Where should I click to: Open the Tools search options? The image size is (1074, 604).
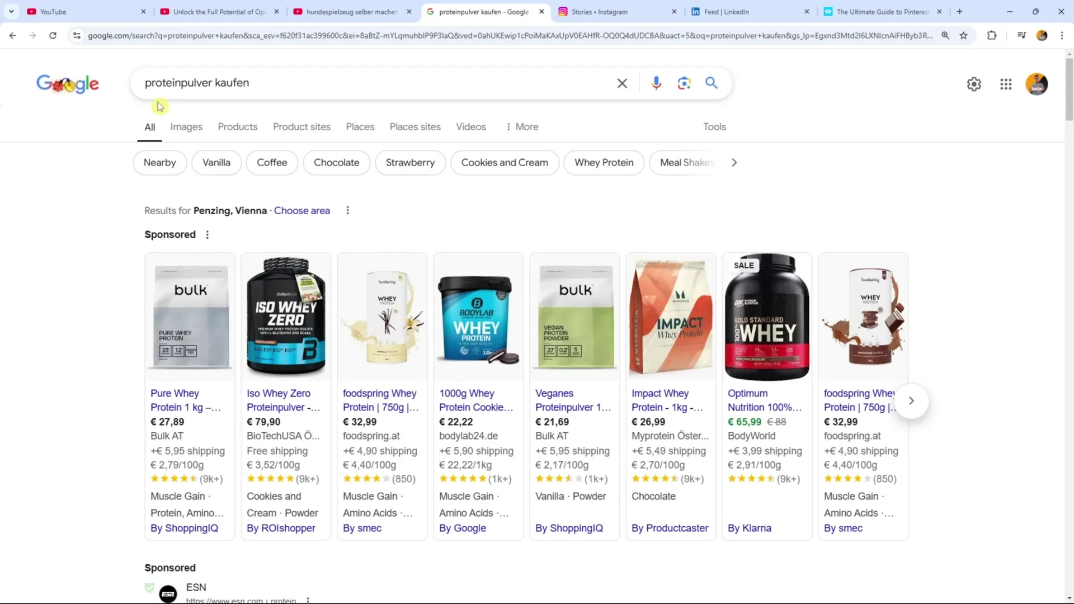pos(714,127)
